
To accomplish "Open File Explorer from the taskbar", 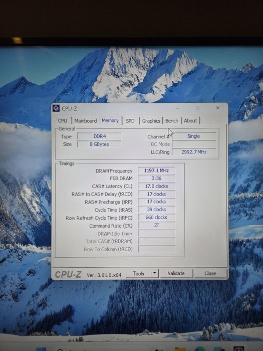I will tap(180, 349).
